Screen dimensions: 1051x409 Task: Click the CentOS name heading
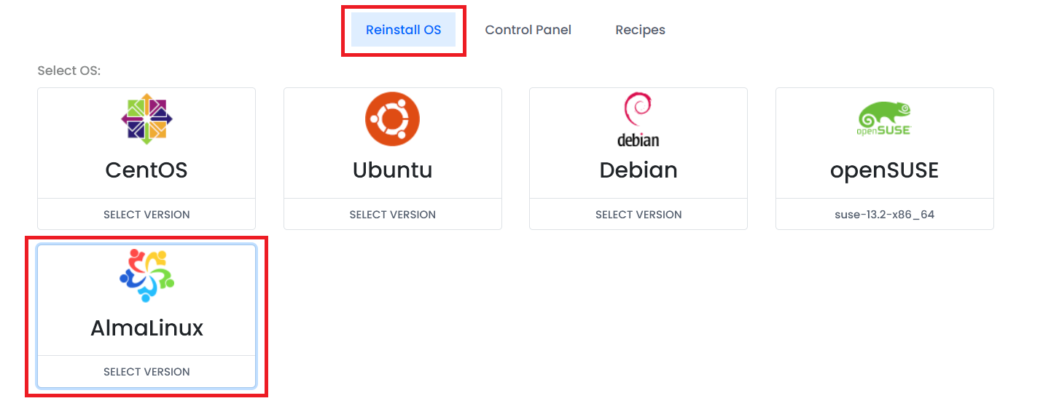[x=146, y=170]
